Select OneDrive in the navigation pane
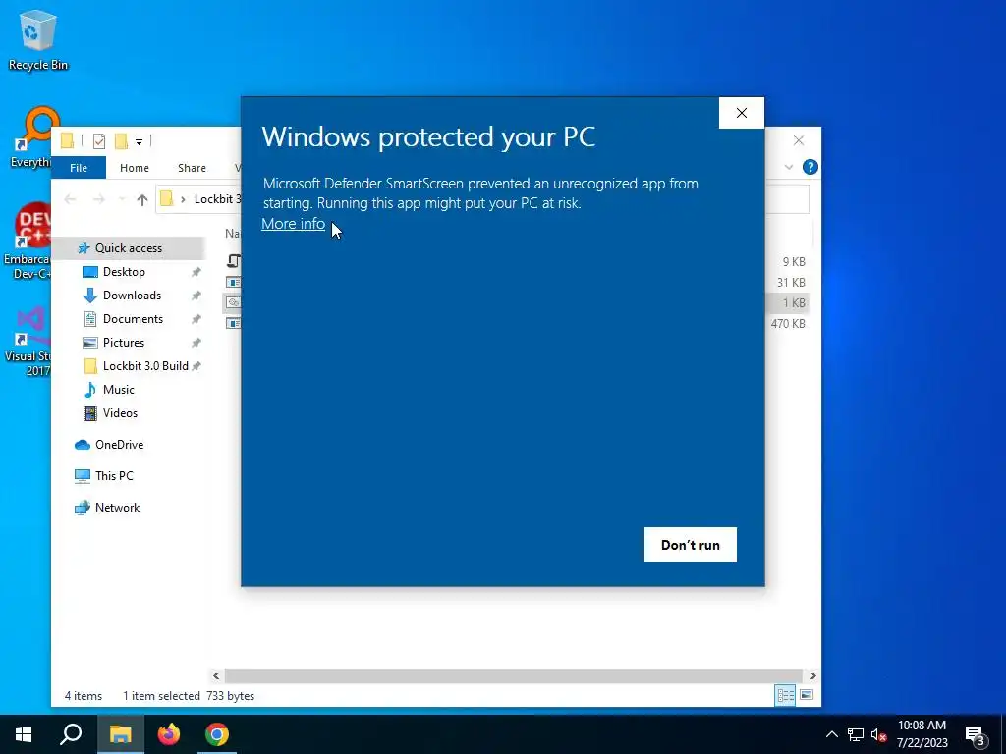Image resolution: width=1006 pixels, height=754 pixels. tap(119, 445)
